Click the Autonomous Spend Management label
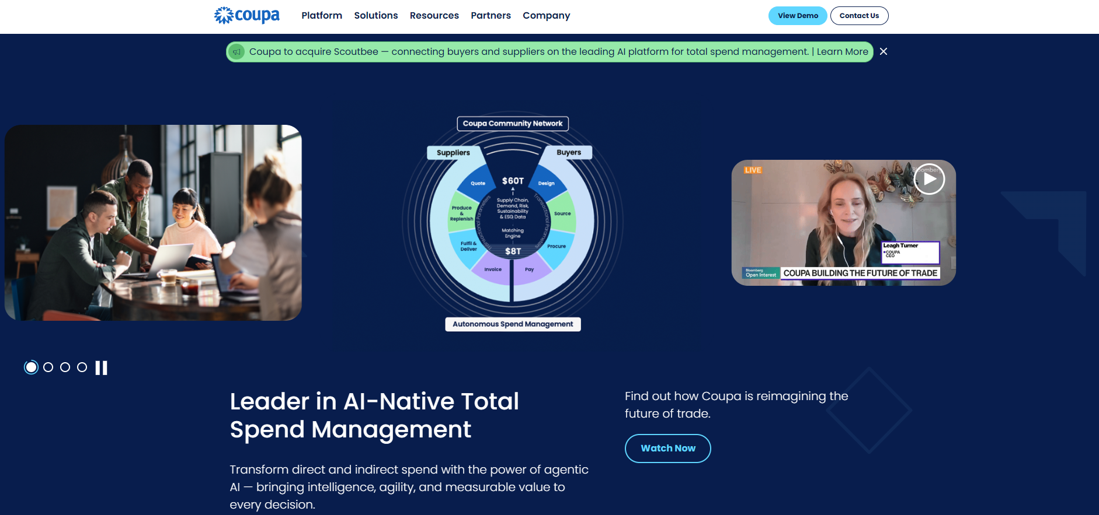The image size is (1099, 515). point(513,324)
